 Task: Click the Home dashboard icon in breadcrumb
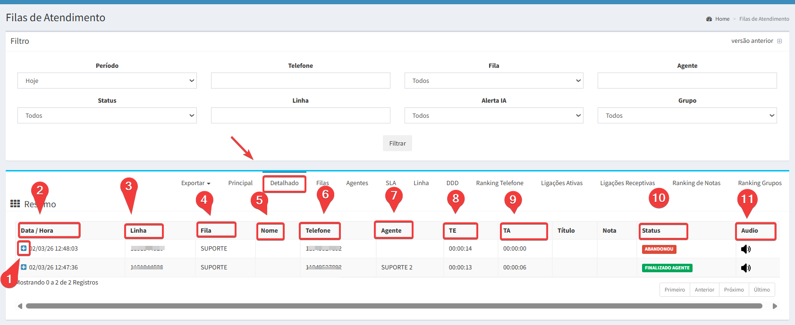709,19
